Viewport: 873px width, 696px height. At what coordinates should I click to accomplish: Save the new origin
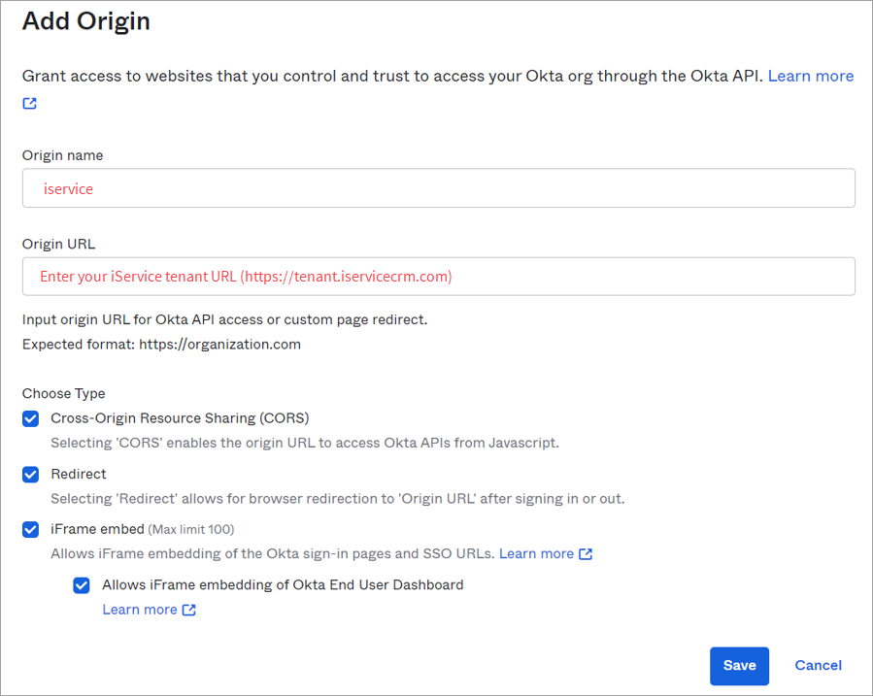[x=739, y=665]
